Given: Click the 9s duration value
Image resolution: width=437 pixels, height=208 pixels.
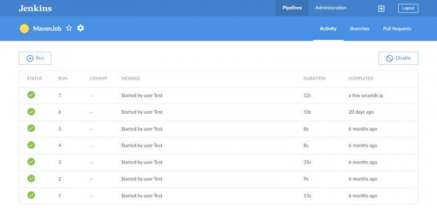Looking at the screenshot, I should (x=306, y=179).
